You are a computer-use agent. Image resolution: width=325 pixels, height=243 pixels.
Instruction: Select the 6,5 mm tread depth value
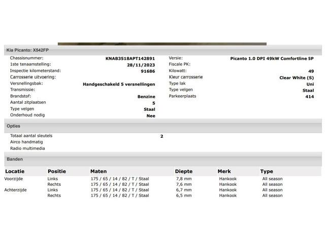[184, 195]
